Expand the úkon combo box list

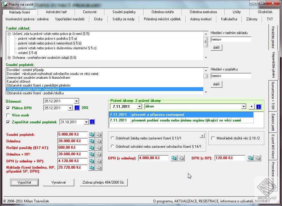244,107
